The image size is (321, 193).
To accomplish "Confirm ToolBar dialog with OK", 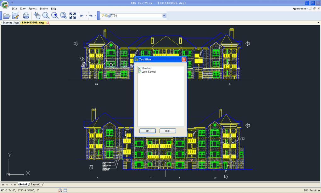I will (x=147, y=131).
